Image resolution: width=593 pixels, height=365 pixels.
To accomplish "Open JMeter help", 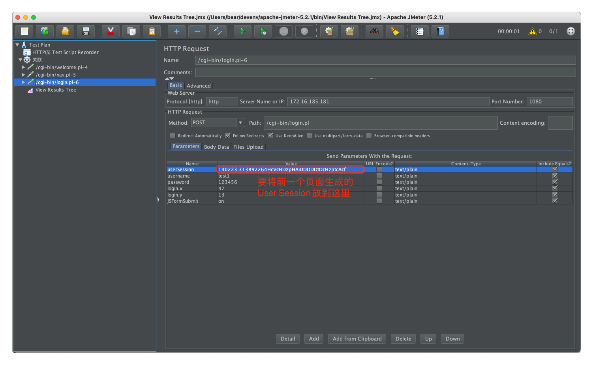I will pyautogui.click(x=441, y=31).
